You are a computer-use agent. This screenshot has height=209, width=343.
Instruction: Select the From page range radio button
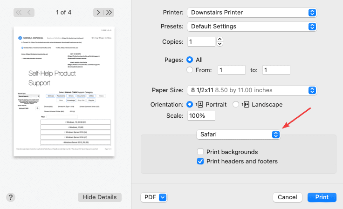tap(190, 70)
